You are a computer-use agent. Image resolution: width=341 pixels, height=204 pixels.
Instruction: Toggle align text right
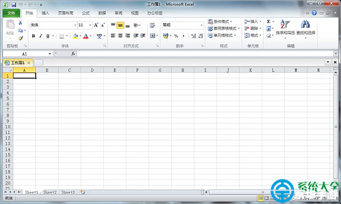point(127,36)
